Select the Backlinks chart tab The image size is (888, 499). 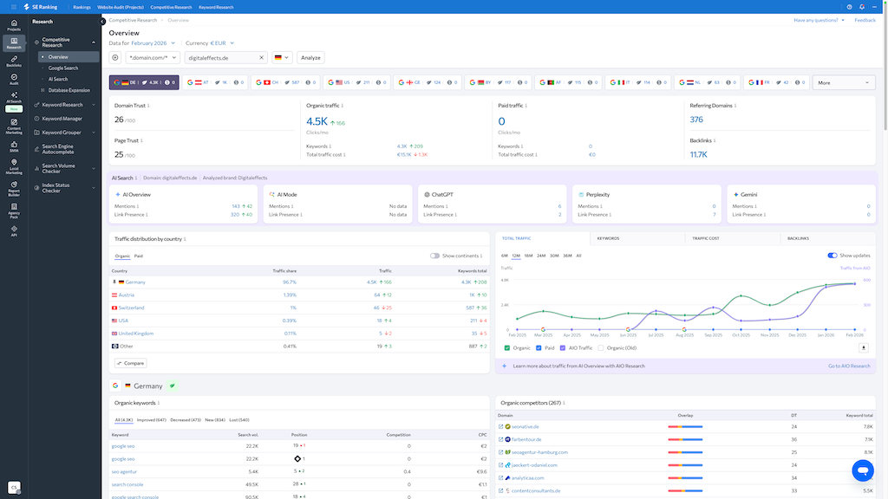(798, 237)
